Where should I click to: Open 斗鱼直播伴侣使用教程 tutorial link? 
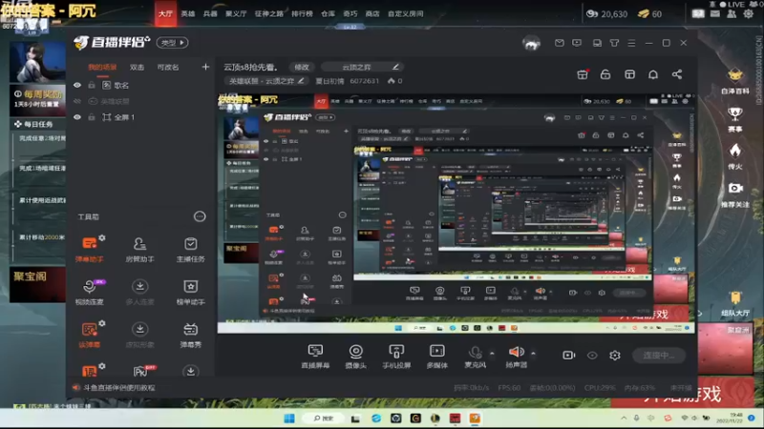118,388
